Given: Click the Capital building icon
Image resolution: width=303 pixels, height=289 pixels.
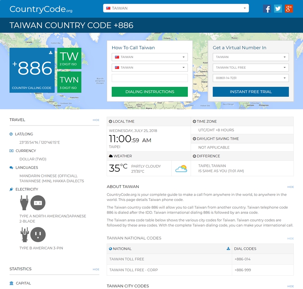Looking at the screenshot, I should point(11,283).
